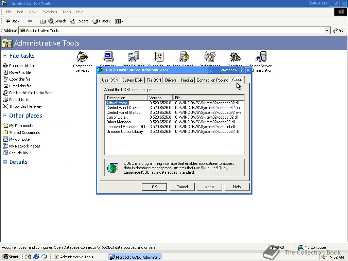Click Help button in ODBC dialog
Screen dimensions: 348x261
point(237,187)
